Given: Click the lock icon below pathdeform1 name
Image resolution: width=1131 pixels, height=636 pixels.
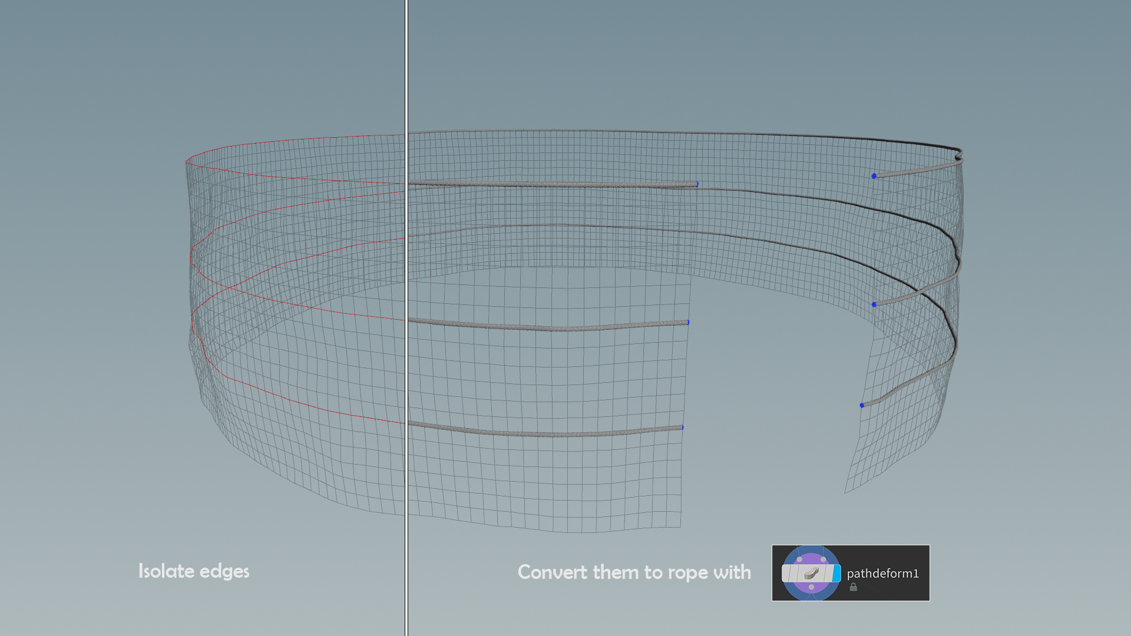Looking at the screenshot, I should pos(854,587).
